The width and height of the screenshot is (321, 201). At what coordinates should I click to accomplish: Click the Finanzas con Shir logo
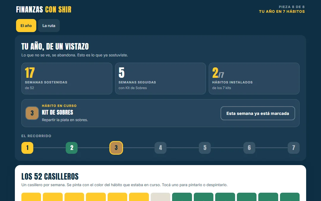click(x=44, y=10)
